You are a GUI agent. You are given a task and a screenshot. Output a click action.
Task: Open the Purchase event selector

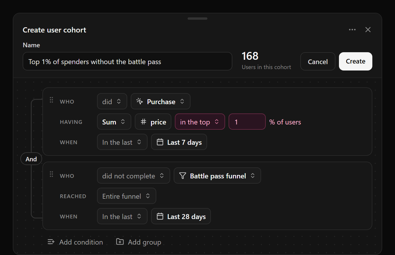click(161, 102)
